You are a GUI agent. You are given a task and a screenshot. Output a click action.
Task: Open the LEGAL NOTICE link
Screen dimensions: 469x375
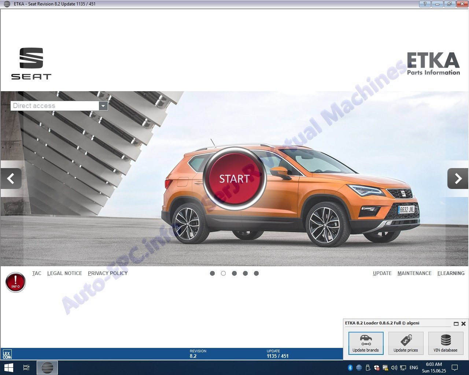tap(64, 273)
